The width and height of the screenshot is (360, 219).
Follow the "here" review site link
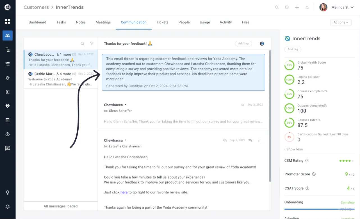pos(124,192)
